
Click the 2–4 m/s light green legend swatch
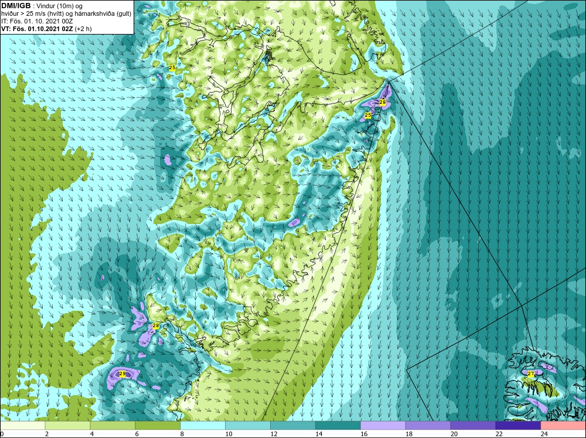(x=67, y=426)
